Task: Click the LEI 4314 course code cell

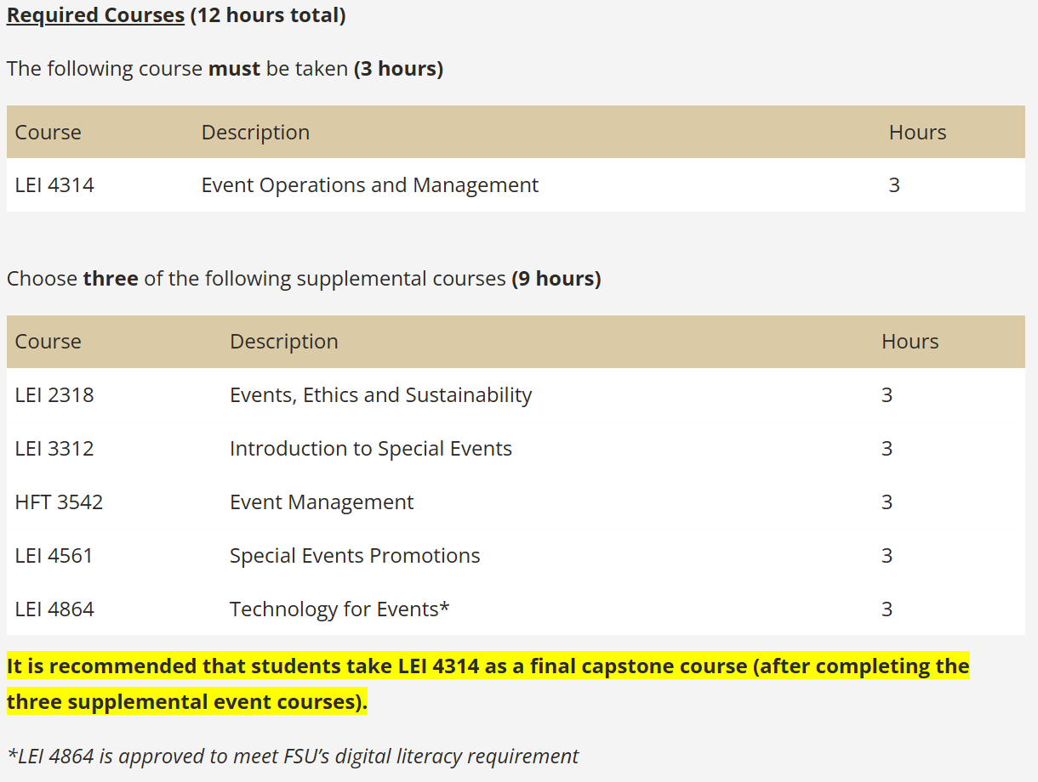Action: tap(54, 185)
